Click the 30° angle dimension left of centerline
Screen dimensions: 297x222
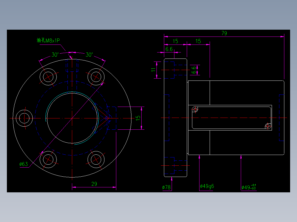coord(55,55)
